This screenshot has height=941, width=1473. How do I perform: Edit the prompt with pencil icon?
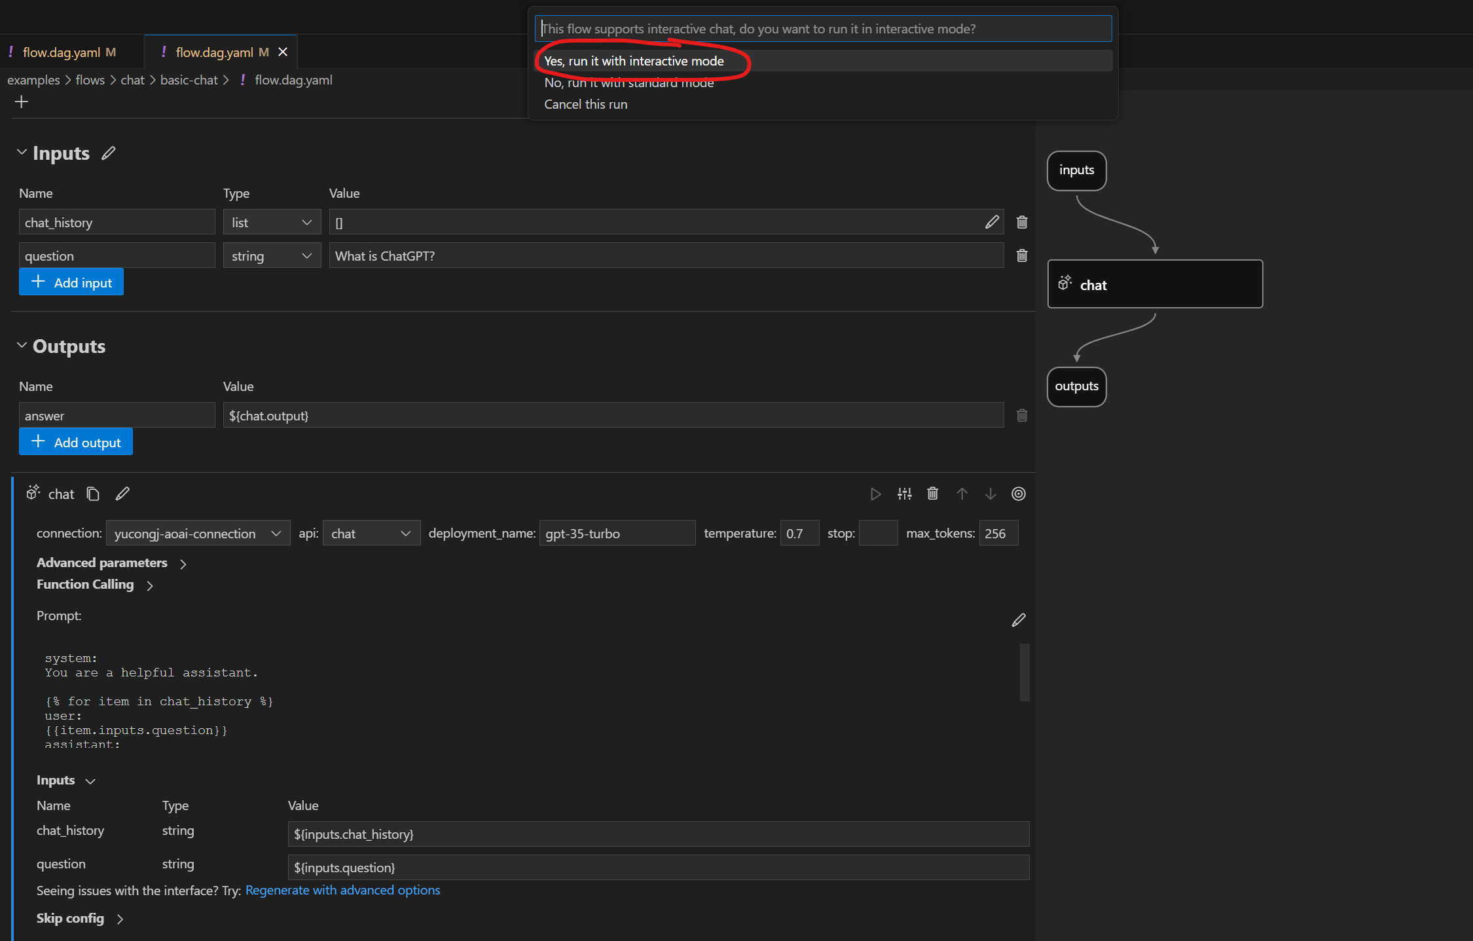click(x=1018, y=620)
